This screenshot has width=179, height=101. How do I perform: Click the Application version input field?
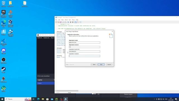pos(84,47)
